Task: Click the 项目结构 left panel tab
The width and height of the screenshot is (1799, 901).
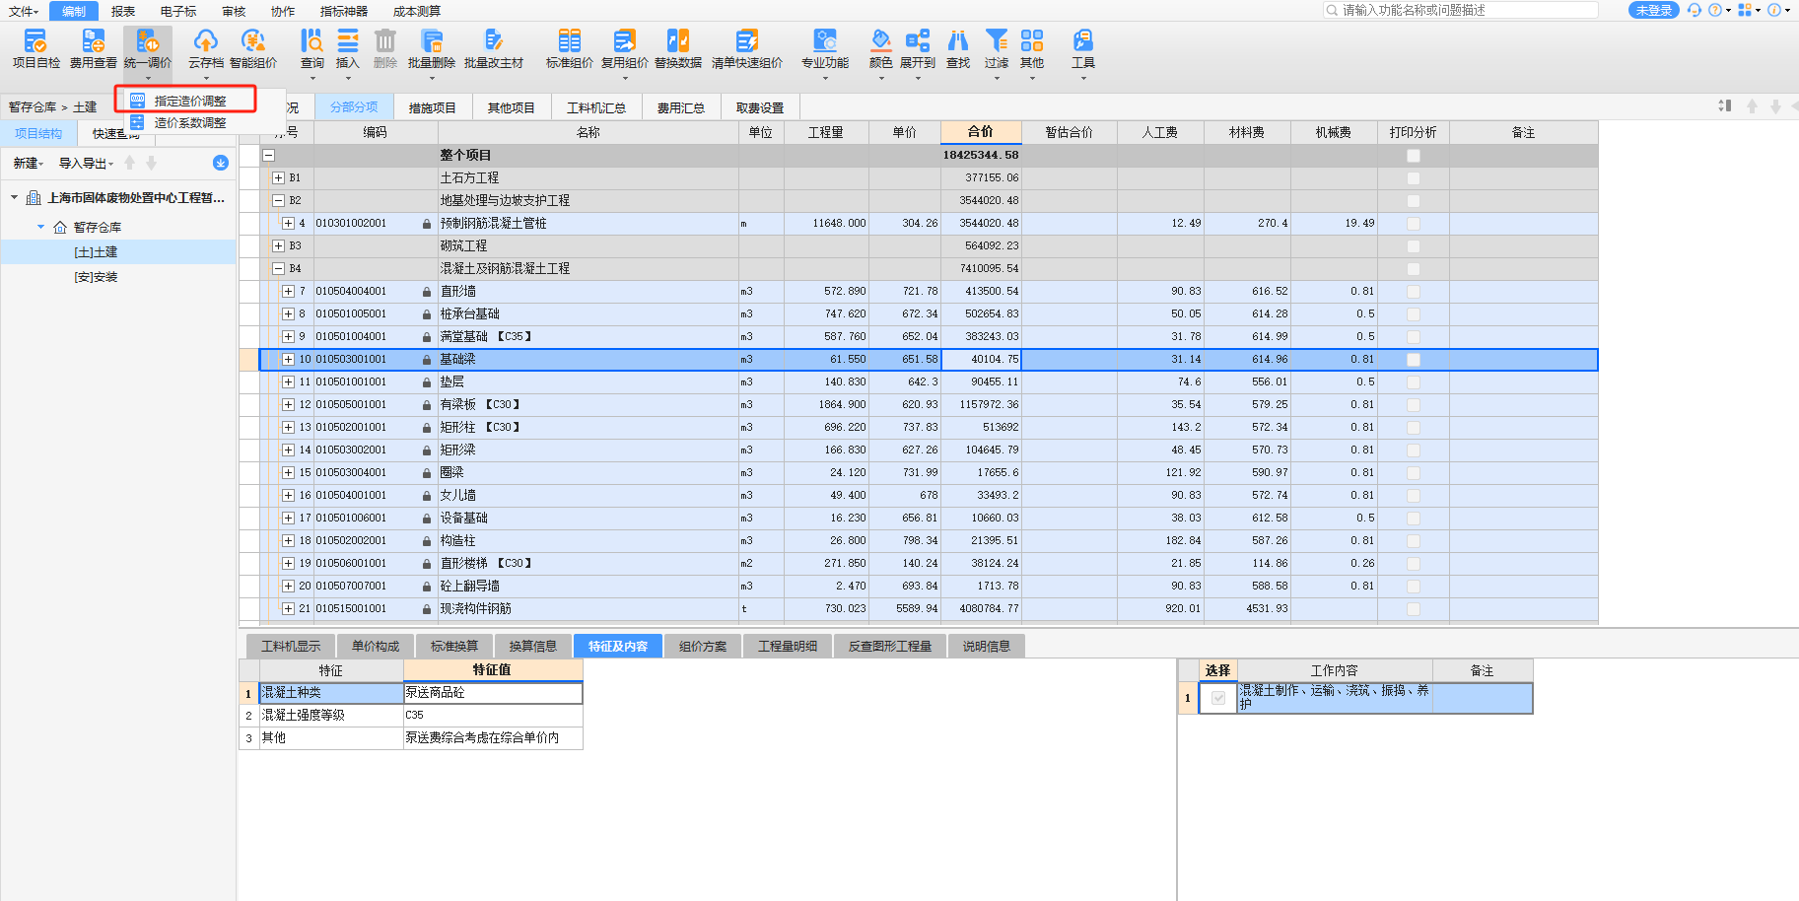Action: point(38,133)
